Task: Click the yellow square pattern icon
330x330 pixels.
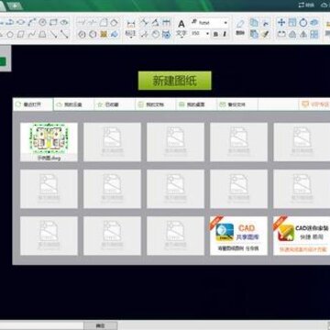Action: [x=104, y=34]
